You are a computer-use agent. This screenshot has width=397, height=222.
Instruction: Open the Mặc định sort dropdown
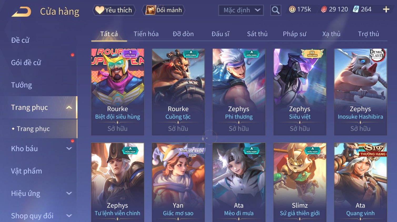(x=241, y=10)
